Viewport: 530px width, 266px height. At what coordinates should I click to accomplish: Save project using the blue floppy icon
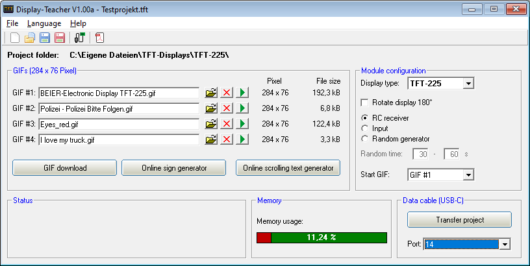(45, 38)
